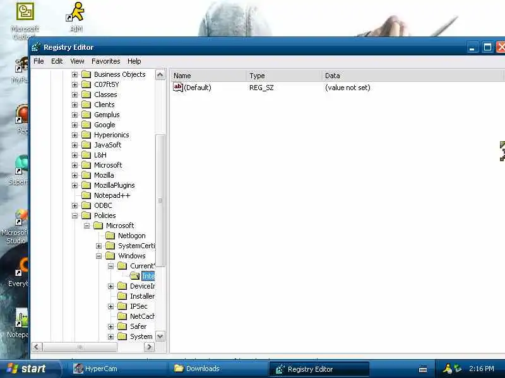Click the Registry Editor title bar icon
This screenshot has height=378, width=505.
[36, 47]
